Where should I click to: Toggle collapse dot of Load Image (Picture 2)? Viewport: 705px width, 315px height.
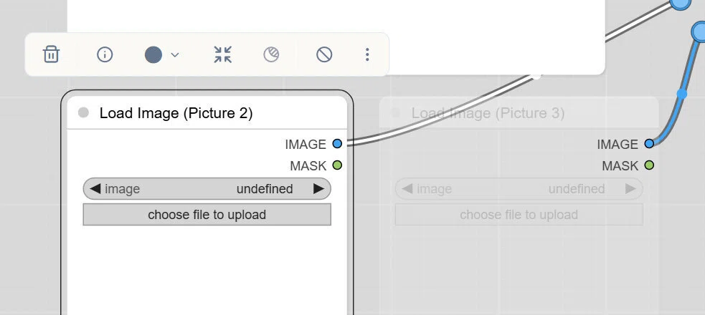[x=83, y=112]
